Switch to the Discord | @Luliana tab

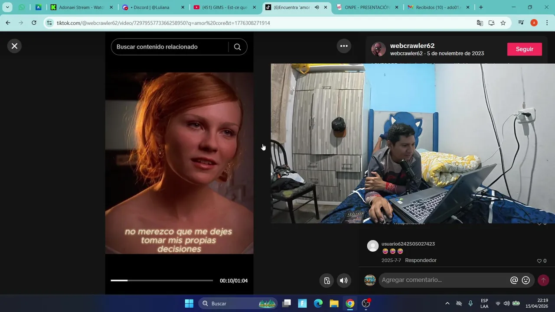point(150,7)
